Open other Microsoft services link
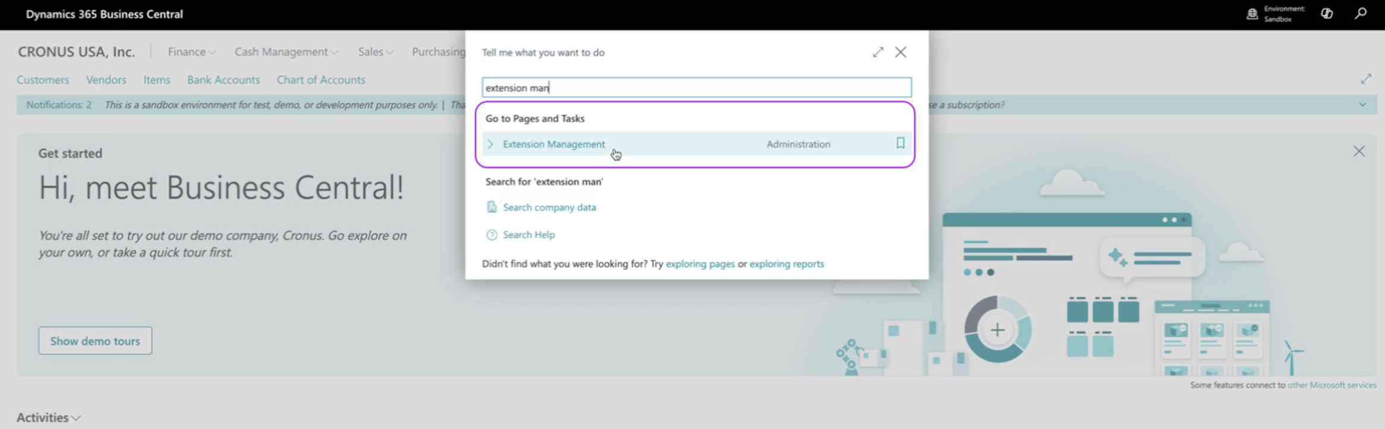This screenshot has height=429, width=1385. (1332, 385)
